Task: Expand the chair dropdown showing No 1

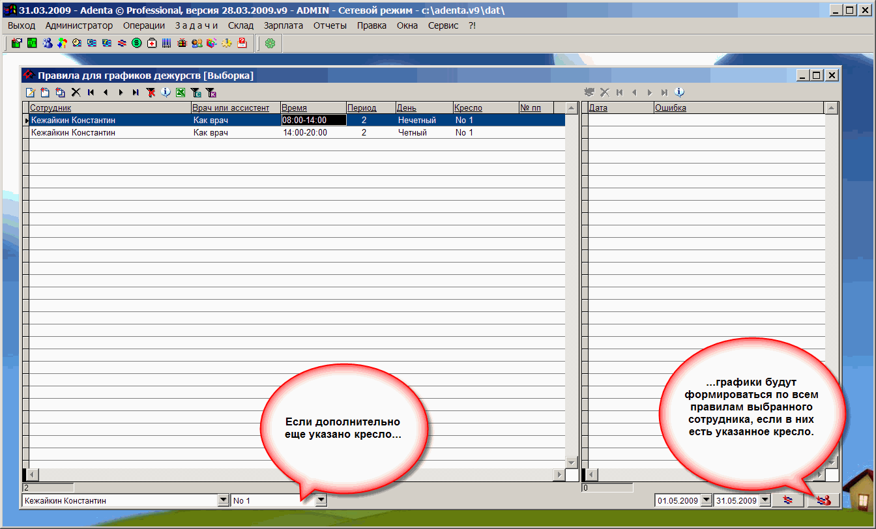Action: tap(321, 500)
